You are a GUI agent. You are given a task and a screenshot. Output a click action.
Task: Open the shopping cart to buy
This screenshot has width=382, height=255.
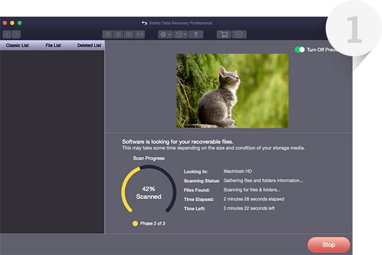point(224,35)
